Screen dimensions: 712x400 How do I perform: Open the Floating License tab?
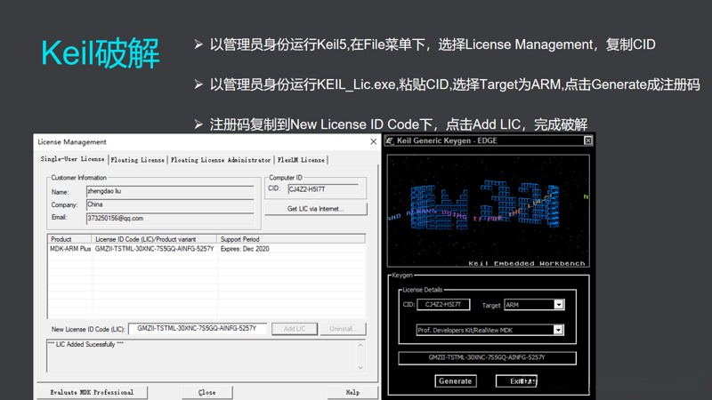coord(138,160)
